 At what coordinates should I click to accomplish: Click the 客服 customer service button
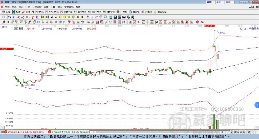click(209, 2)
